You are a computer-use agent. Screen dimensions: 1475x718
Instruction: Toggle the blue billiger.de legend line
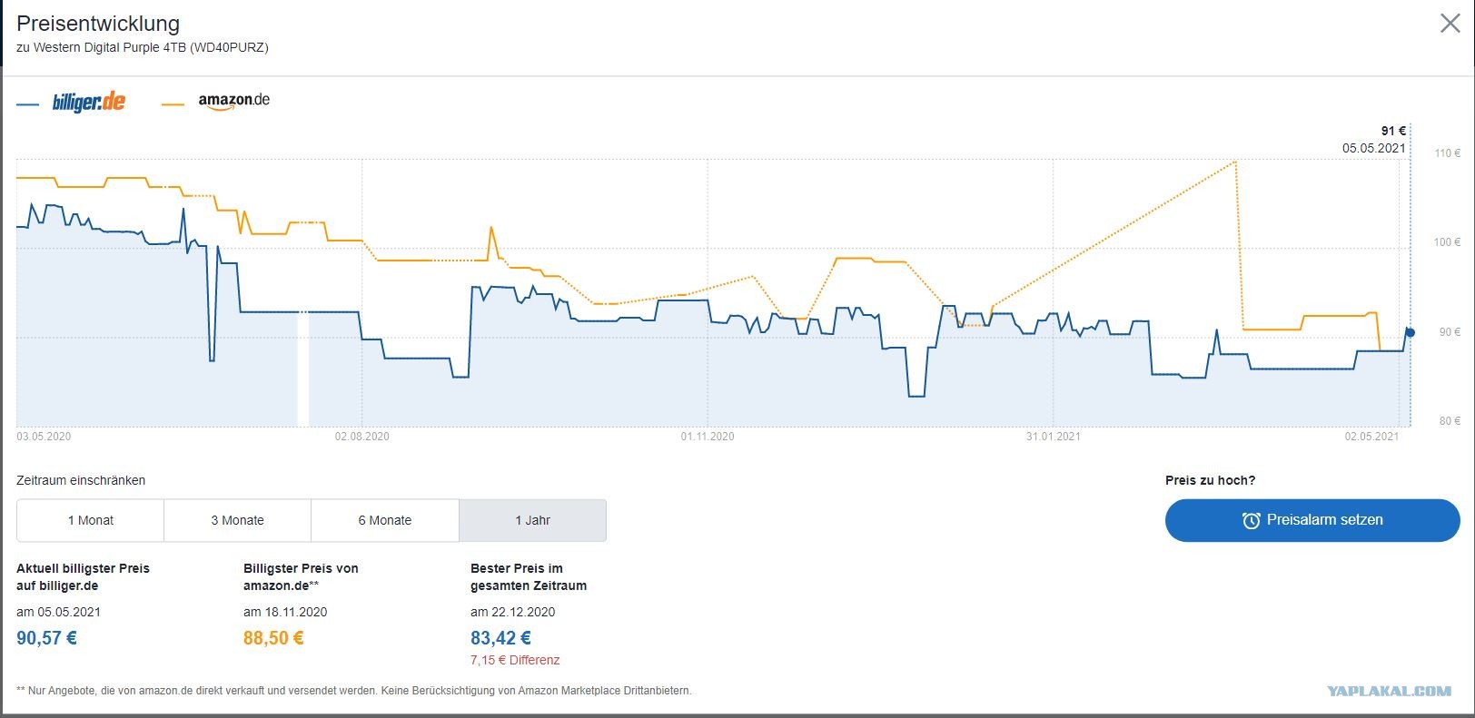pyautogui.click(x=28, y=105)
